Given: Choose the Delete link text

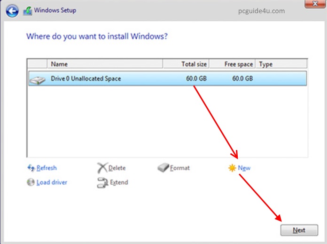Looking at the screenshot, I should [x=117, y=168].
